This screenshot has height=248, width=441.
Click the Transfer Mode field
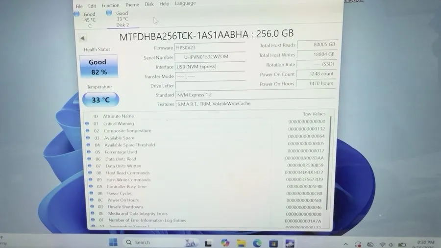(210, 76)
